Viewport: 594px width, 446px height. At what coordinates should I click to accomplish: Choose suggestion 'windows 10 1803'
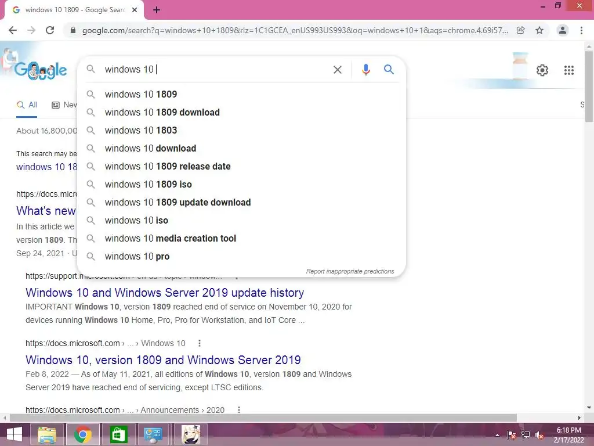tap(241, 130)
